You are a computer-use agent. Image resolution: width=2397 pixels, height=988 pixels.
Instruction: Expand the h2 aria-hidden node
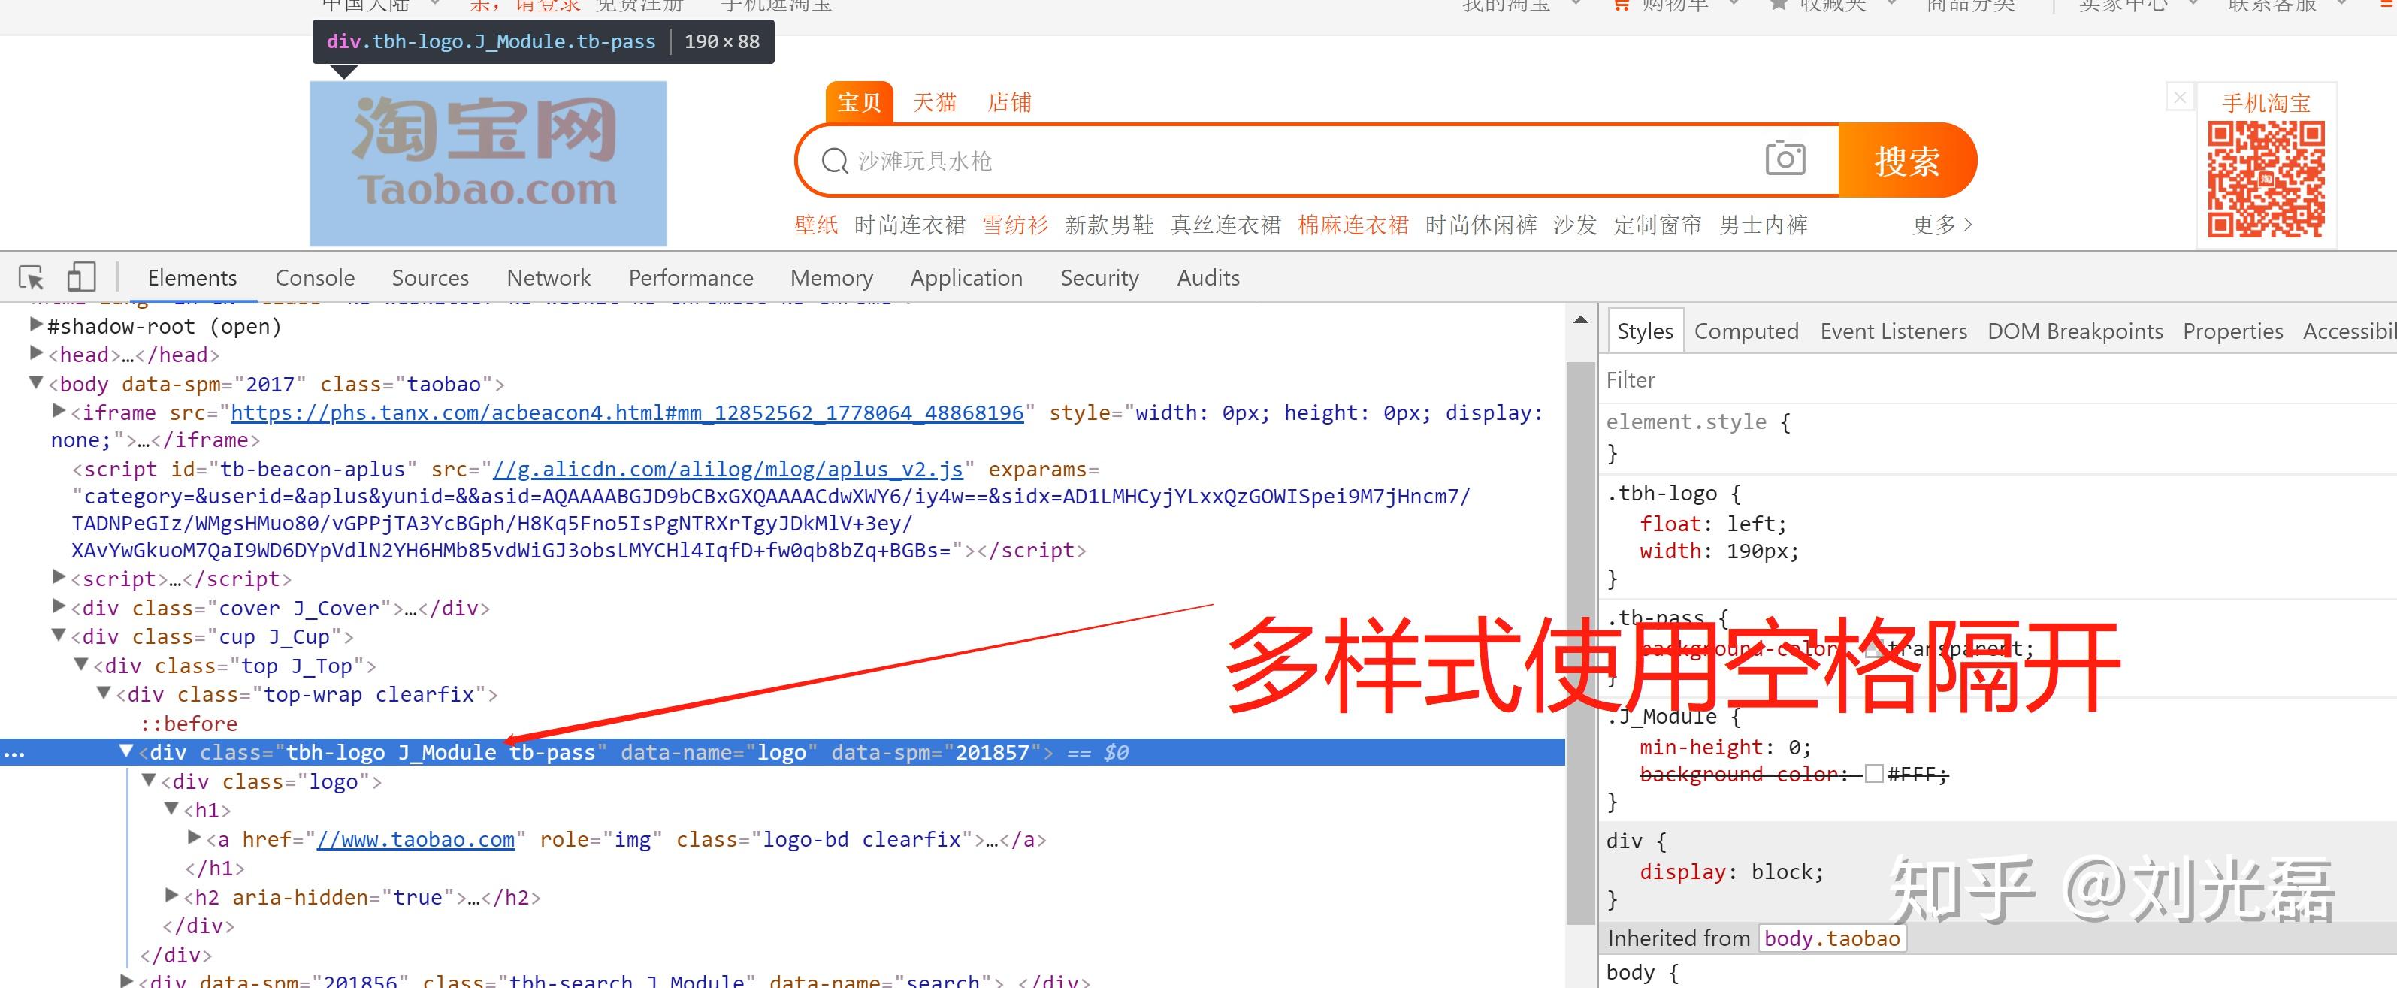(171, 895)
